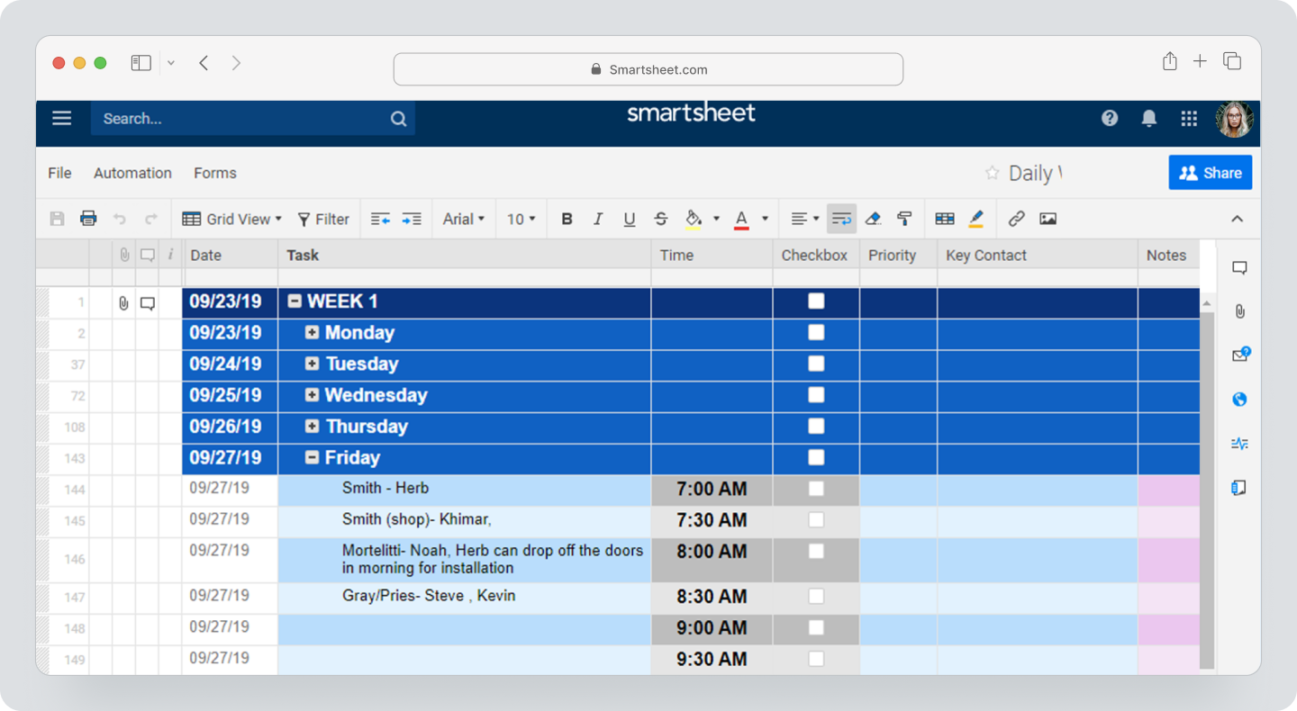Screen dimensions: 1297x711
Task: Open the Activity Log sidebar icon
Action: (1238, 443)
